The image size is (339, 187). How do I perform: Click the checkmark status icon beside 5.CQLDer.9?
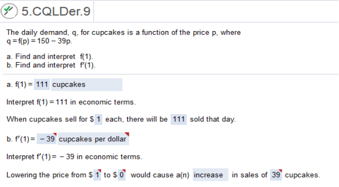9,11
